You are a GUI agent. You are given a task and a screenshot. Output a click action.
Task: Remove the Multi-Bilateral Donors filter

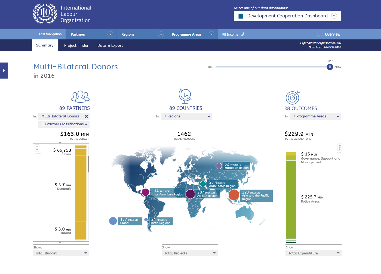[86, 116]
